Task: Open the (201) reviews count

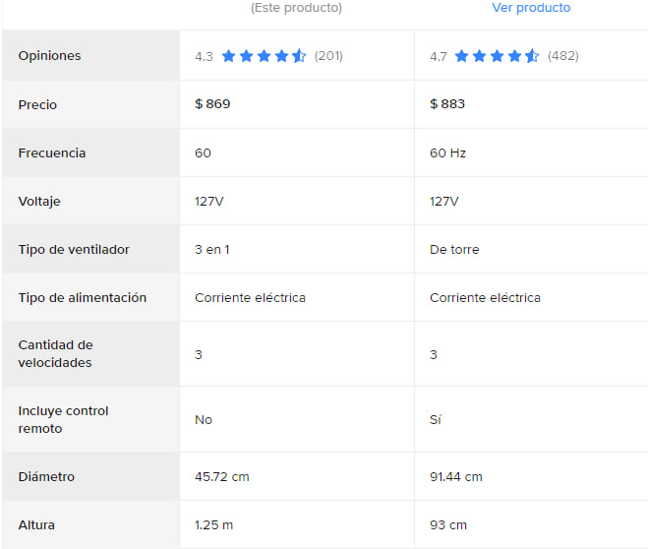Action: 328,56
